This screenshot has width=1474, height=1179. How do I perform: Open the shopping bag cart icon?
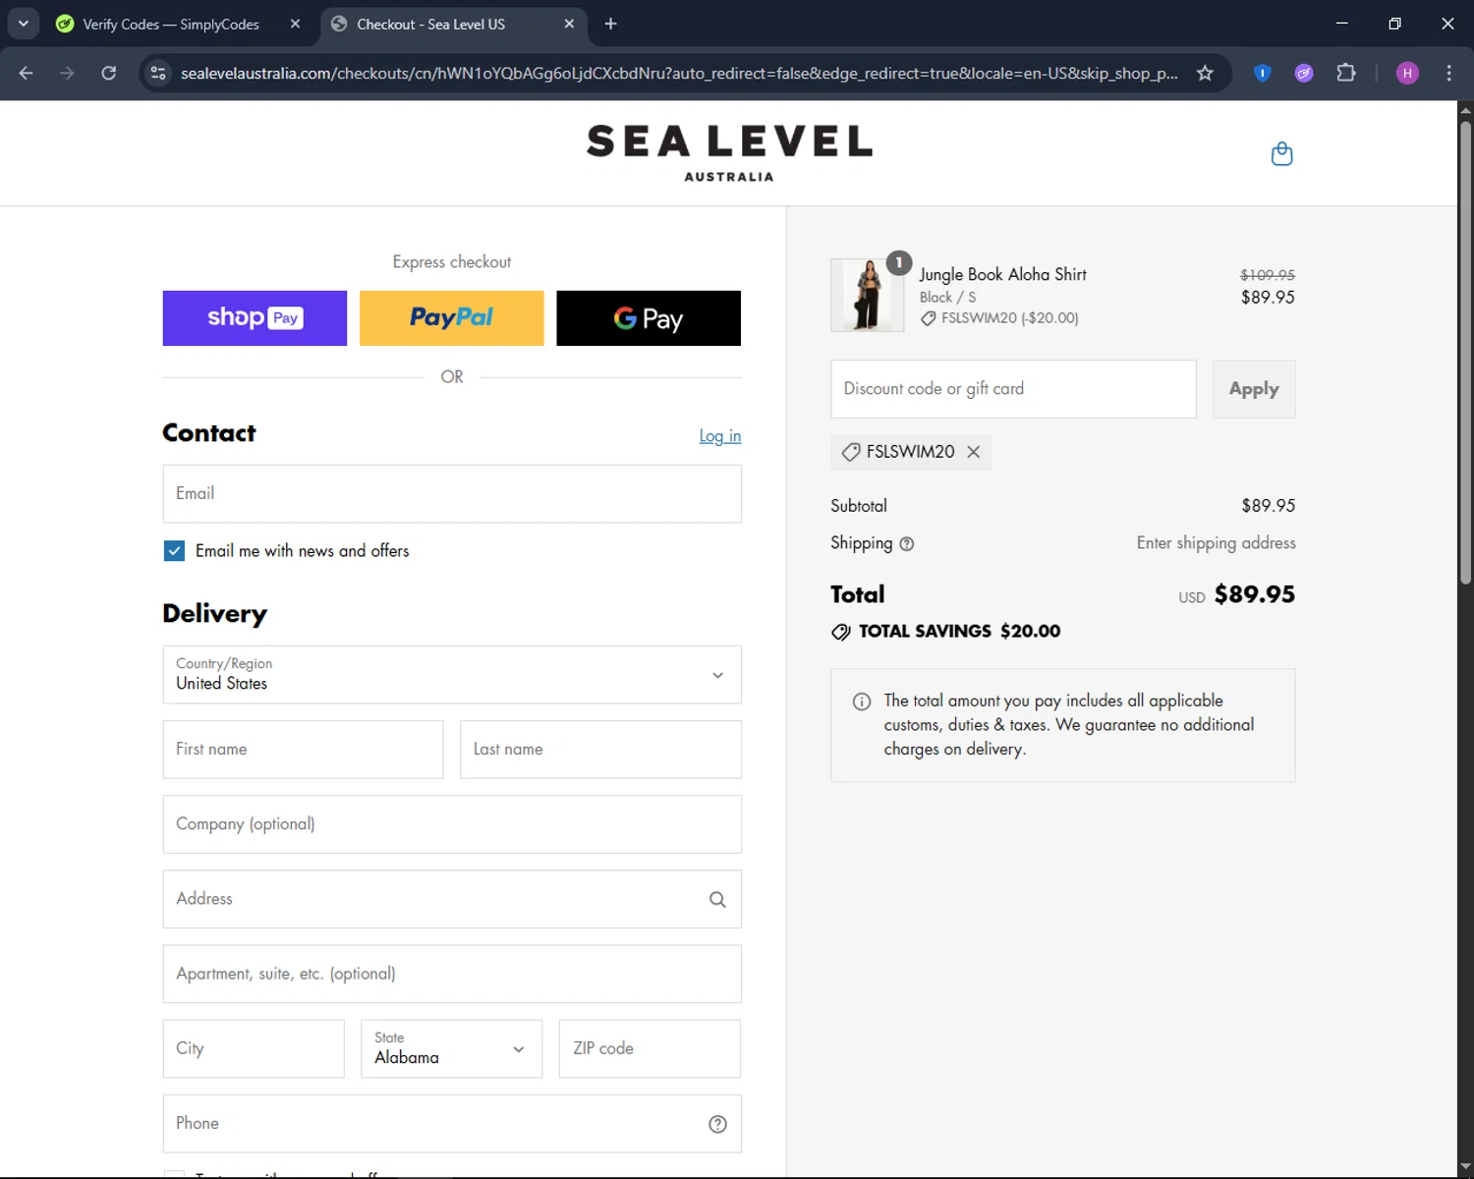(x=1281, y=154)
